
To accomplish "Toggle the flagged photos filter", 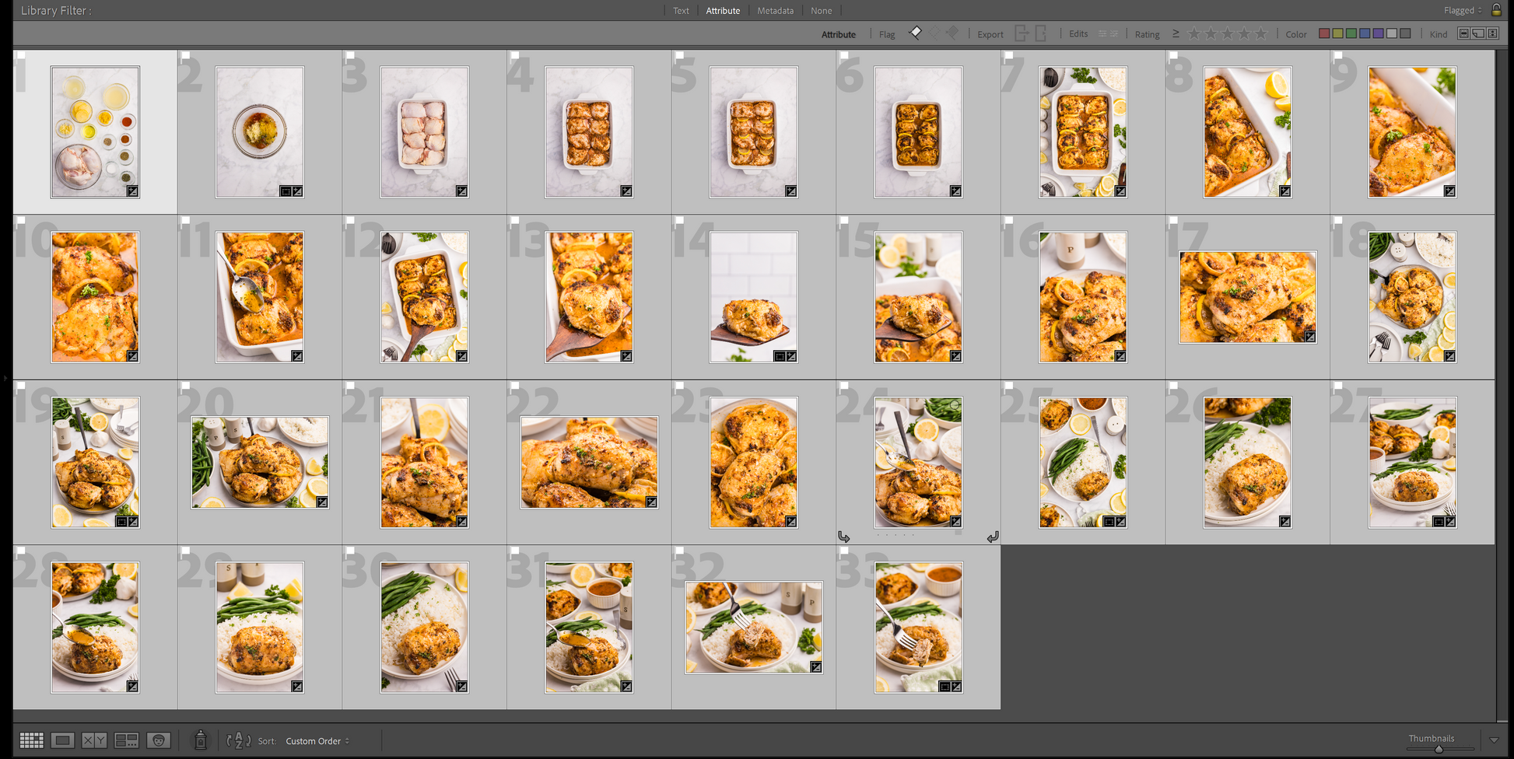I will (916, 33).
